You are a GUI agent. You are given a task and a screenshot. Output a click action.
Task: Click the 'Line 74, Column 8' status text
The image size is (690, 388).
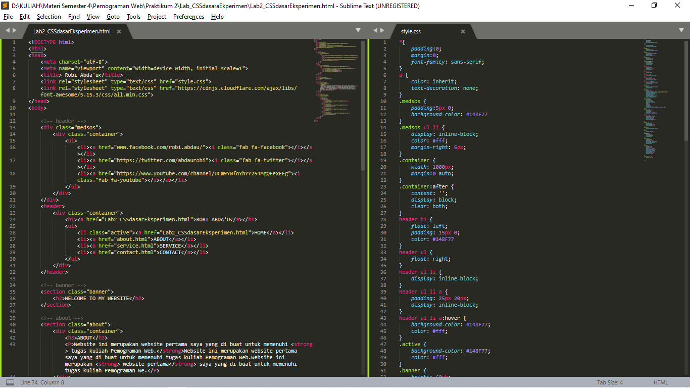[x=42, y=382]
